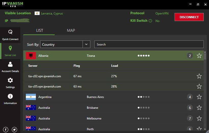The width and height of the screenshot is (209, 133).
Task: Click inside the Search field
Action: point(149,44)
